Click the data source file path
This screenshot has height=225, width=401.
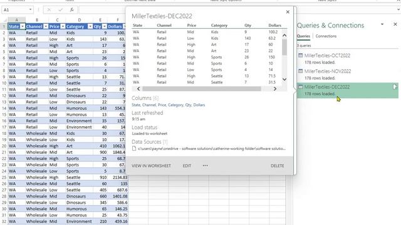212,149
